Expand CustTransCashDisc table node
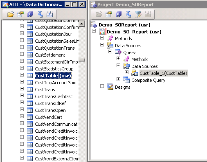Image resolution: width=207 pixels, height=162 pixels. [22, 96]
